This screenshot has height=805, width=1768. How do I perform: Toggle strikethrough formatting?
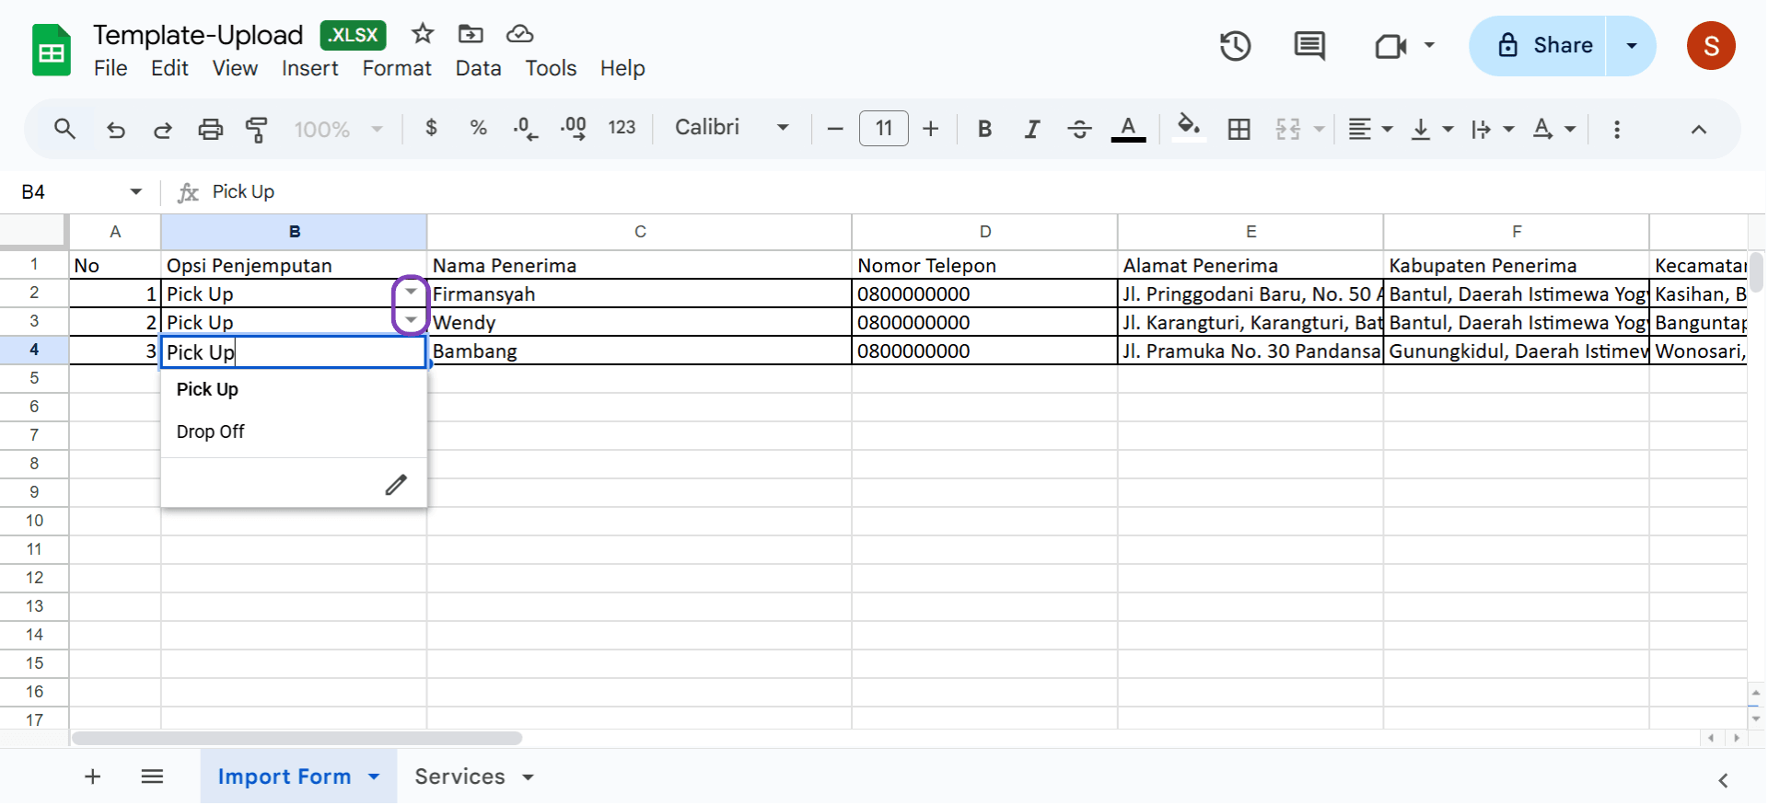(x=1079, y=129)
